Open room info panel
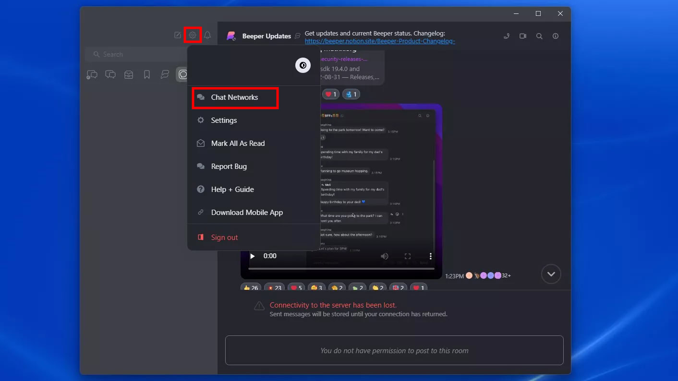The height and width of the screenshot is (381, 678). [556, 36]
